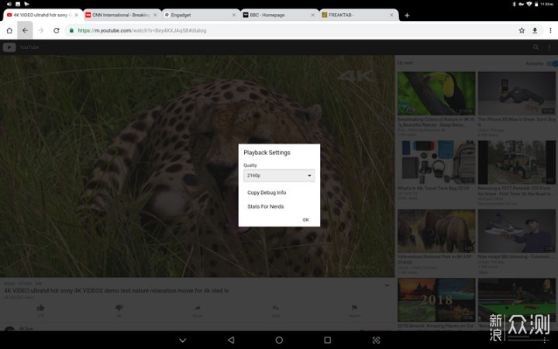Open the browser three-dot menu
558x349 pixels.
click(550, 30)
